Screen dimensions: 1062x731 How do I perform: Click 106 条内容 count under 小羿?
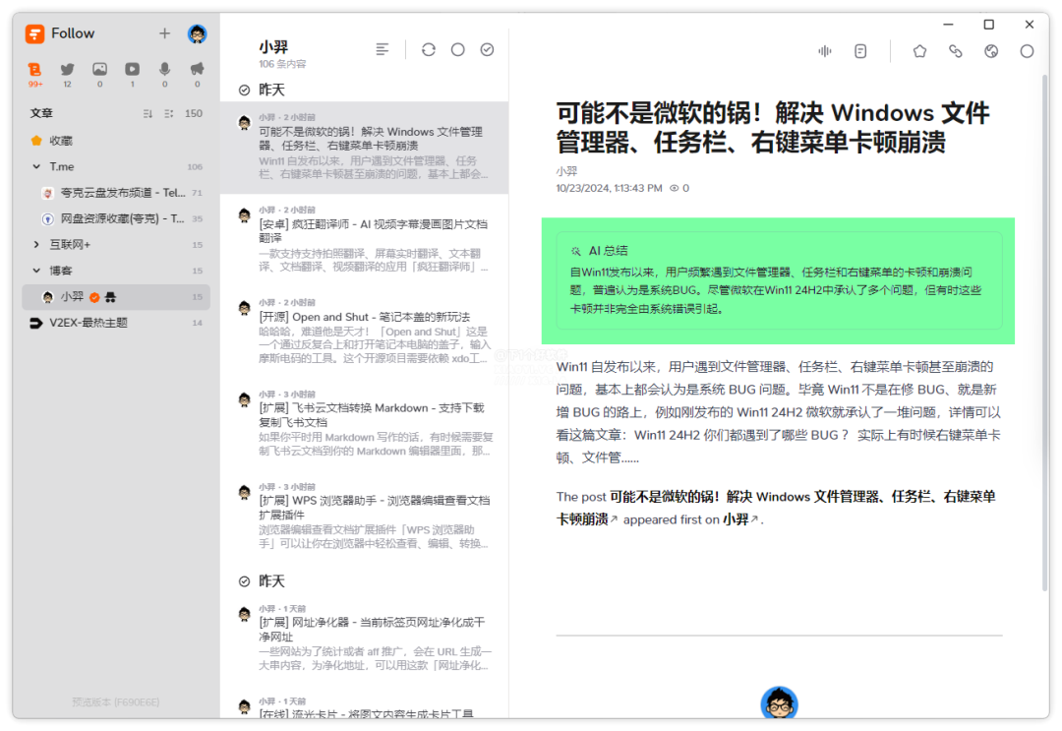pyautogui.click(x=282, y=64)
